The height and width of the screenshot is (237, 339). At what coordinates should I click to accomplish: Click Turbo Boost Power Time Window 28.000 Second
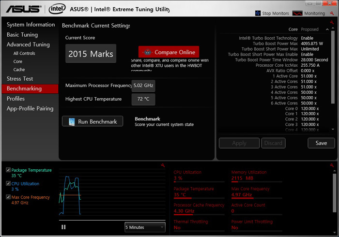click(314, 60)
